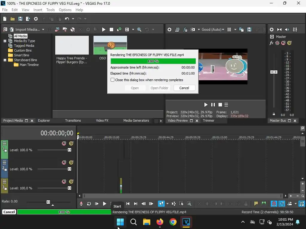Image resolution: width=306 pixels, height=229 pixels.
Task: Open the Insert menu
Action: click(38, 10)
